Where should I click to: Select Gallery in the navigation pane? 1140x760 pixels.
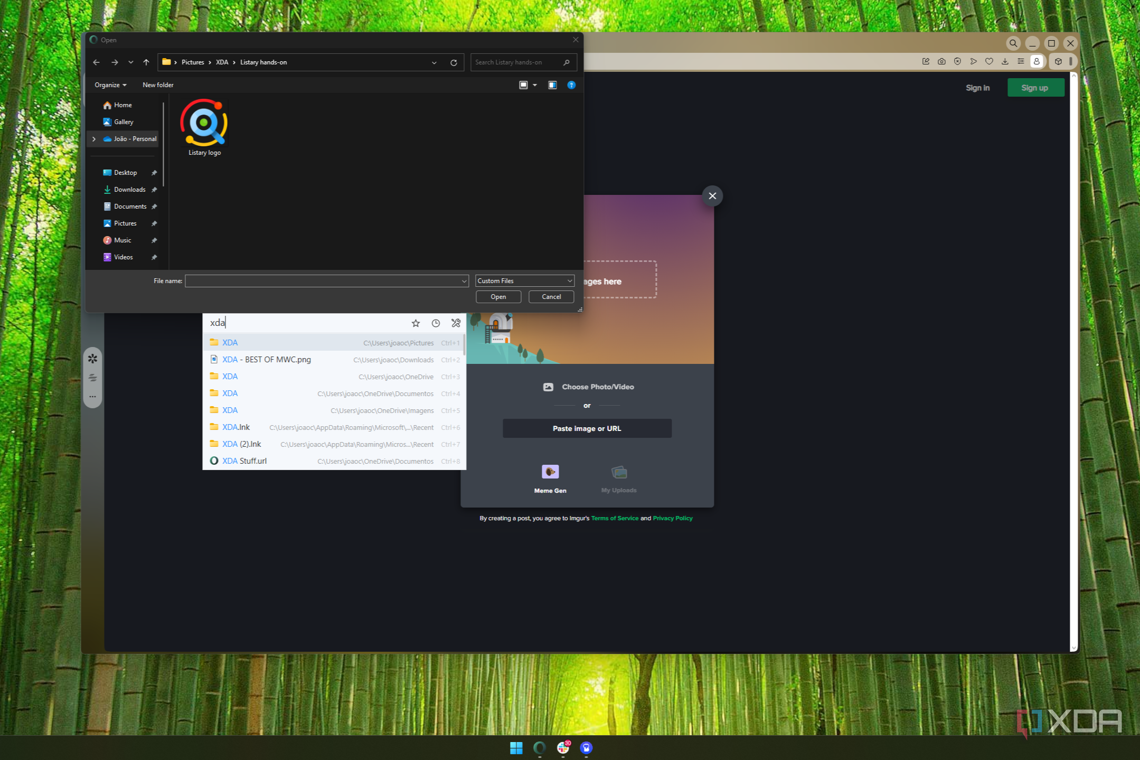[x=124, y=122]
